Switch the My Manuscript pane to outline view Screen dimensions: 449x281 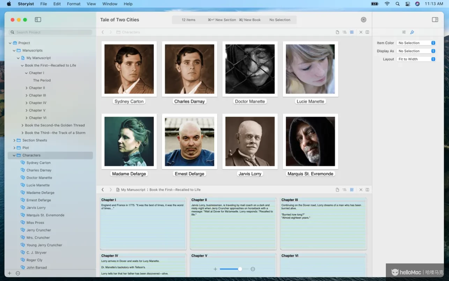coord(344,190)
